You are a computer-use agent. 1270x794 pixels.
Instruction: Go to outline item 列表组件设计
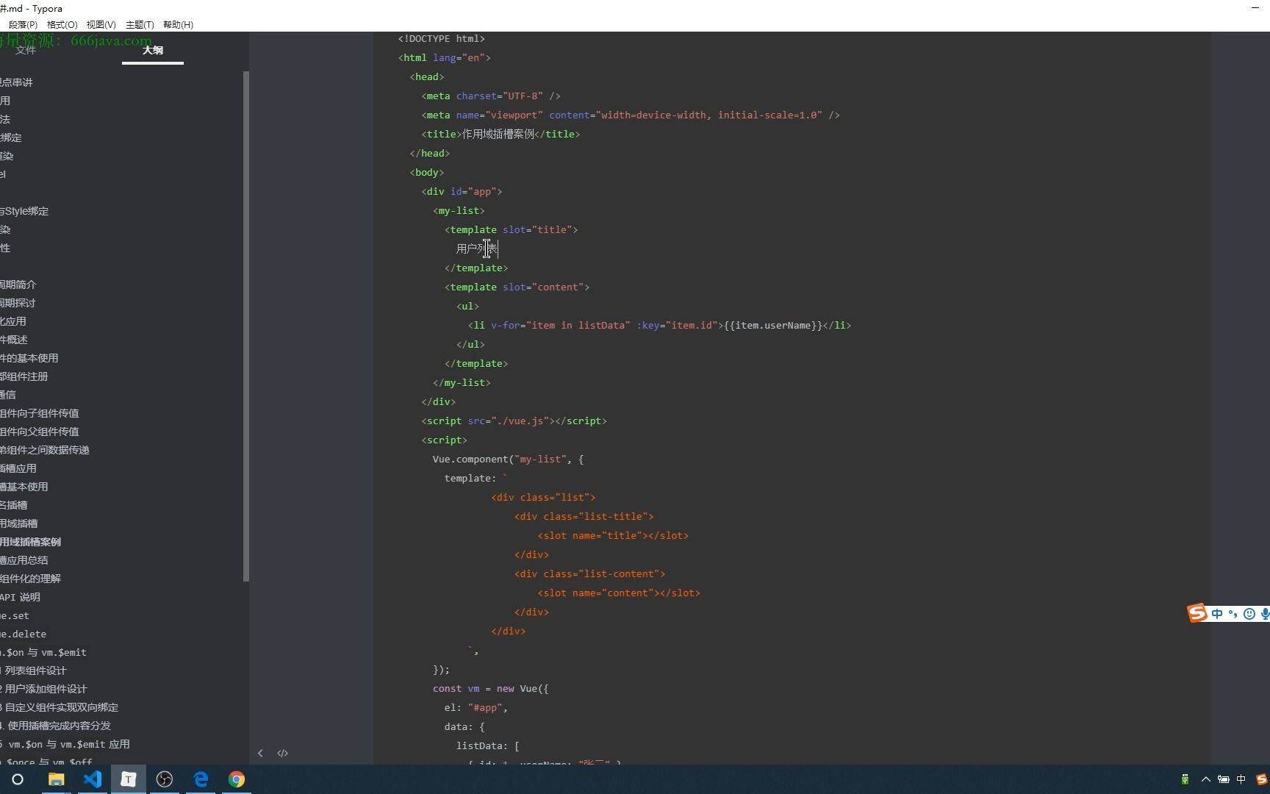[x=33, y=670]
